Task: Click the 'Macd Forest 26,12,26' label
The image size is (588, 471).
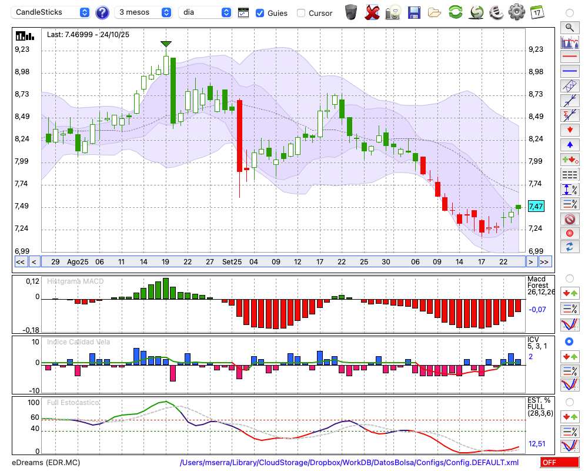Action: pyautogui.click(x=540, y=286)
